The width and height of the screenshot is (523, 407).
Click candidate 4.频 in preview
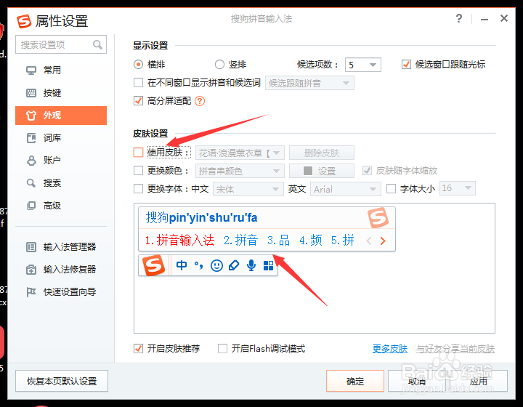(x=311, y=240)
